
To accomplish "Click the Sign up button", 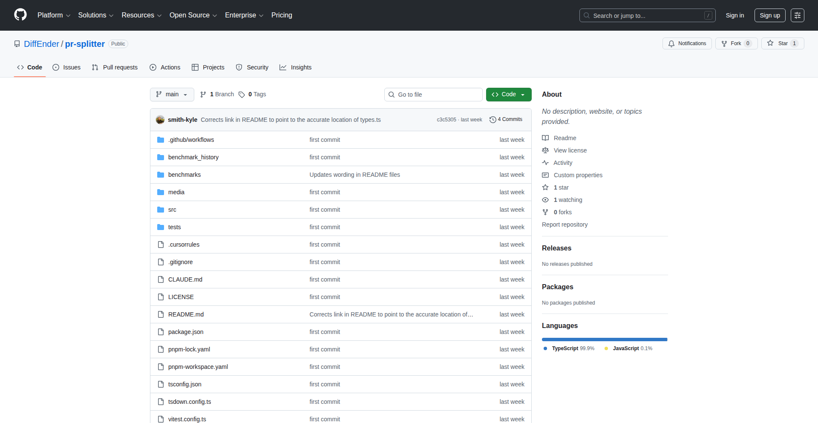I will [769, 15].
